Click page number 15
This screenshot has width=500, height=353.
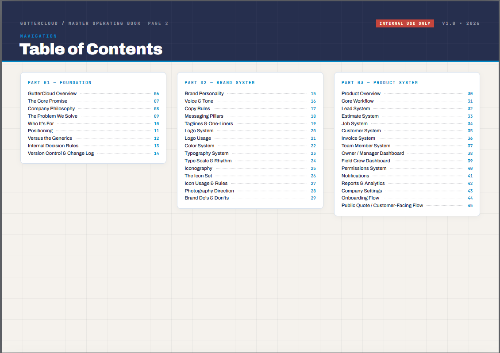pos(313,94)
